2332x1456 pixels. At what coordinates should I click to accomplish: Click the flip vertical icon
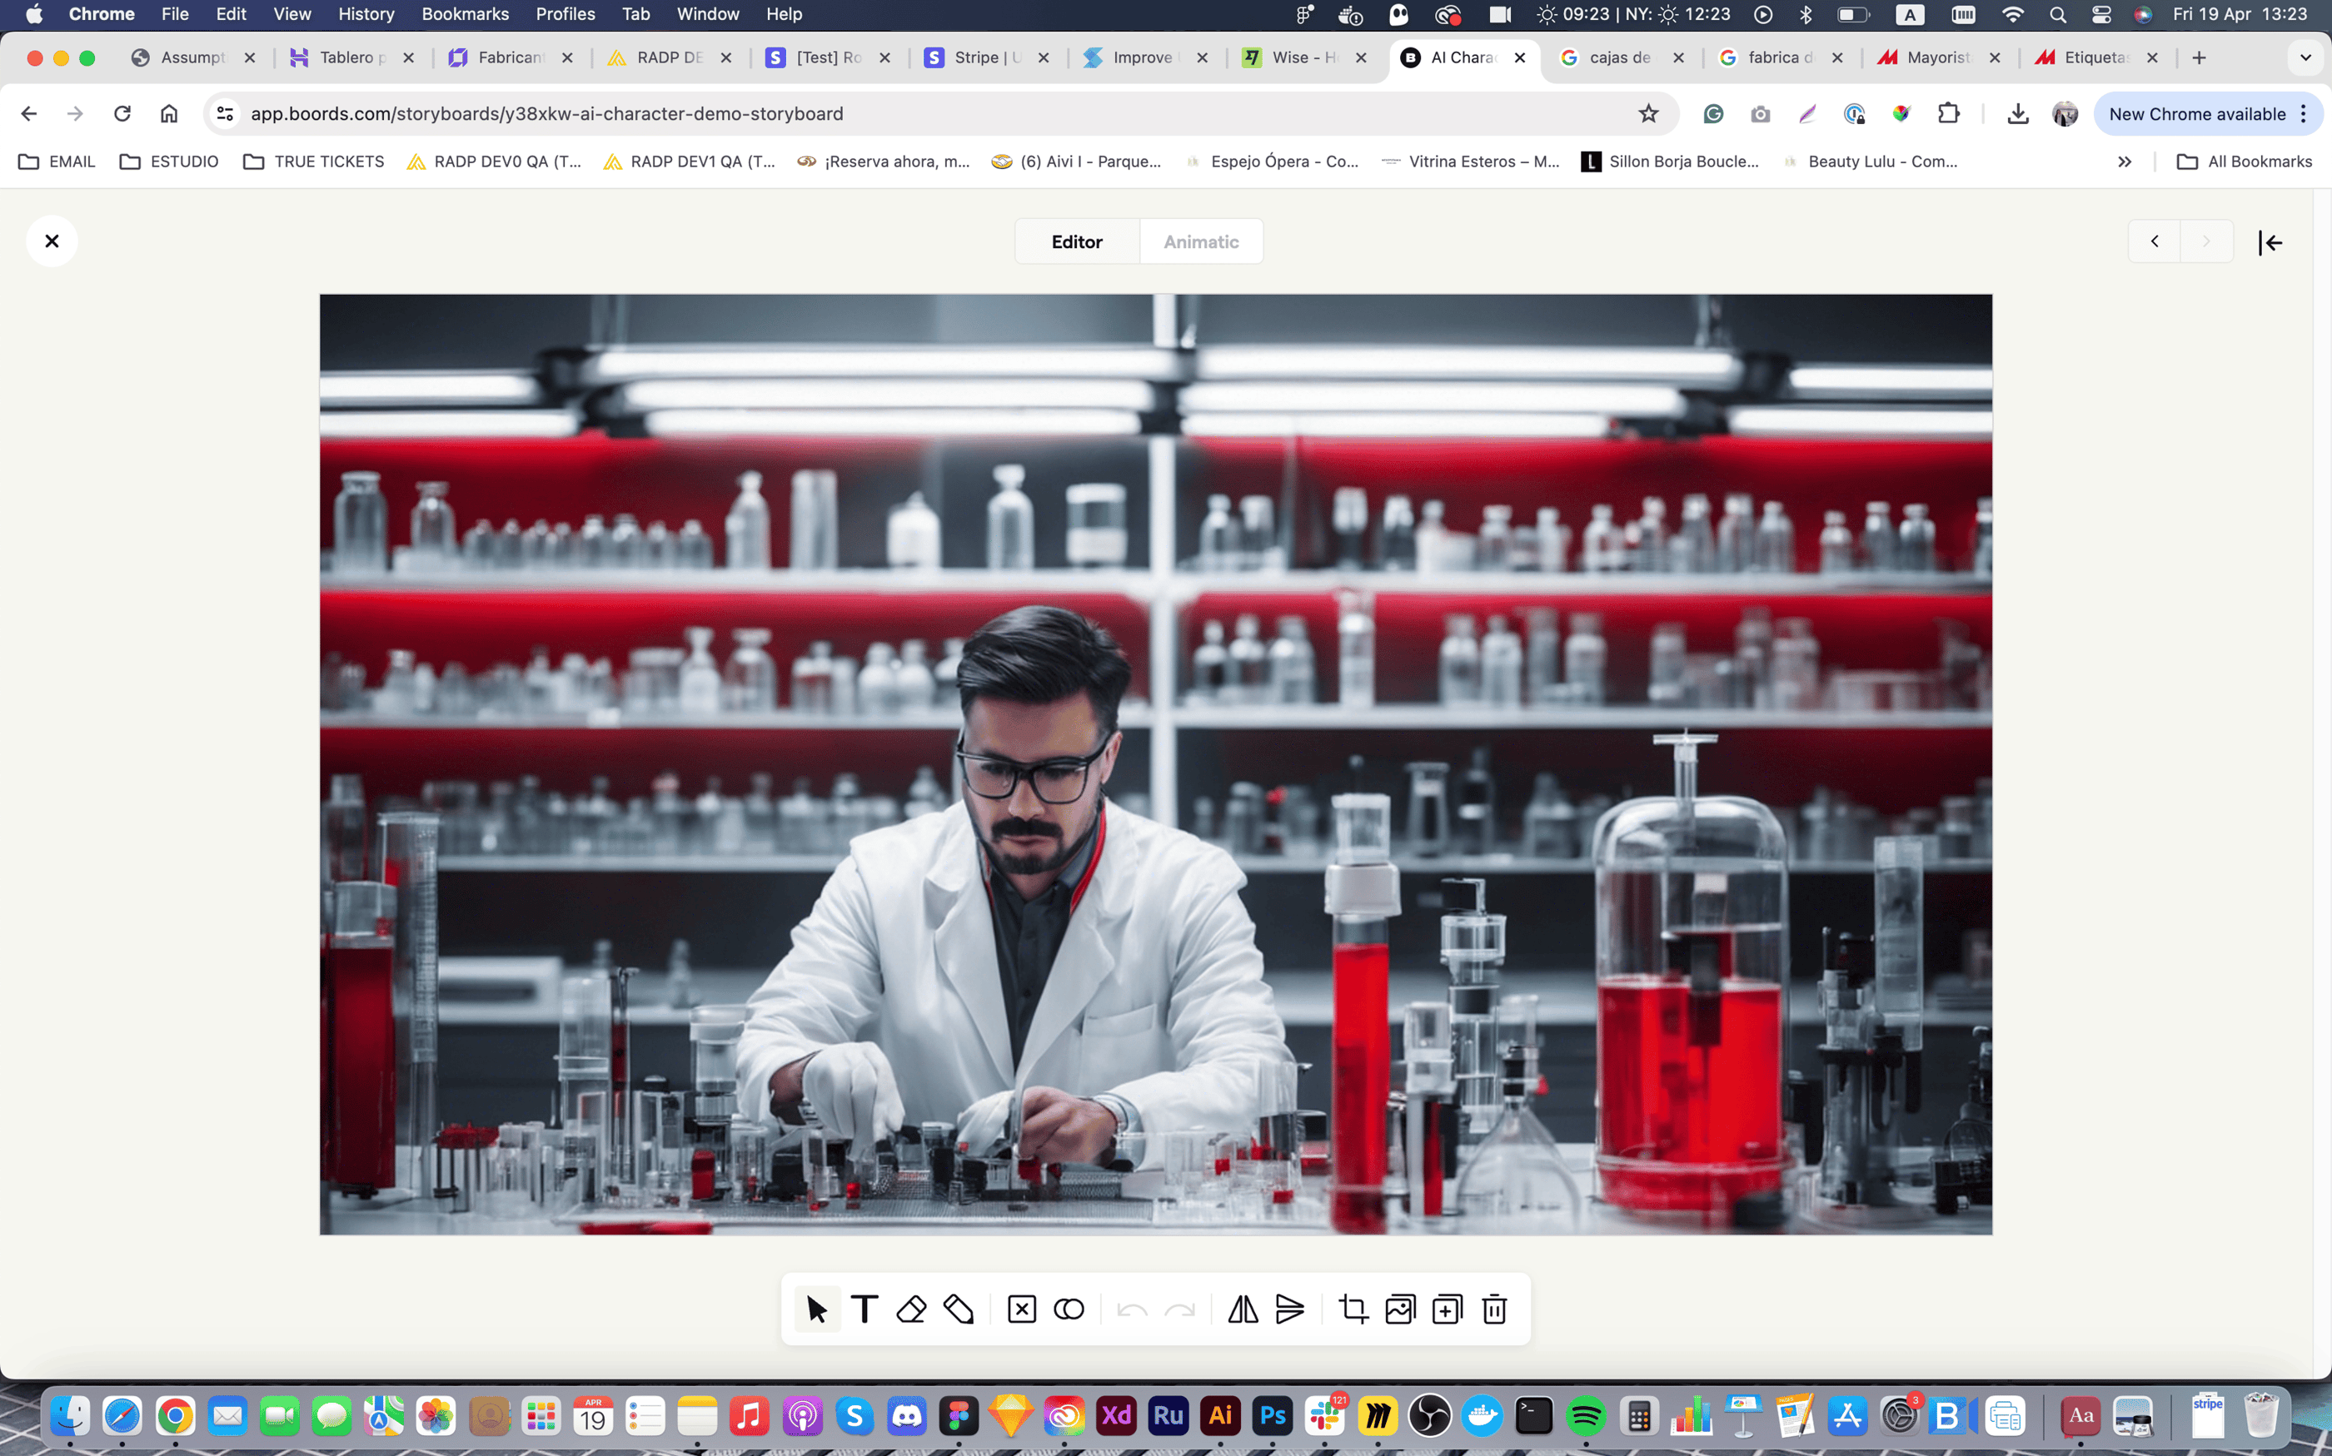click(x=1290, y=1309)
